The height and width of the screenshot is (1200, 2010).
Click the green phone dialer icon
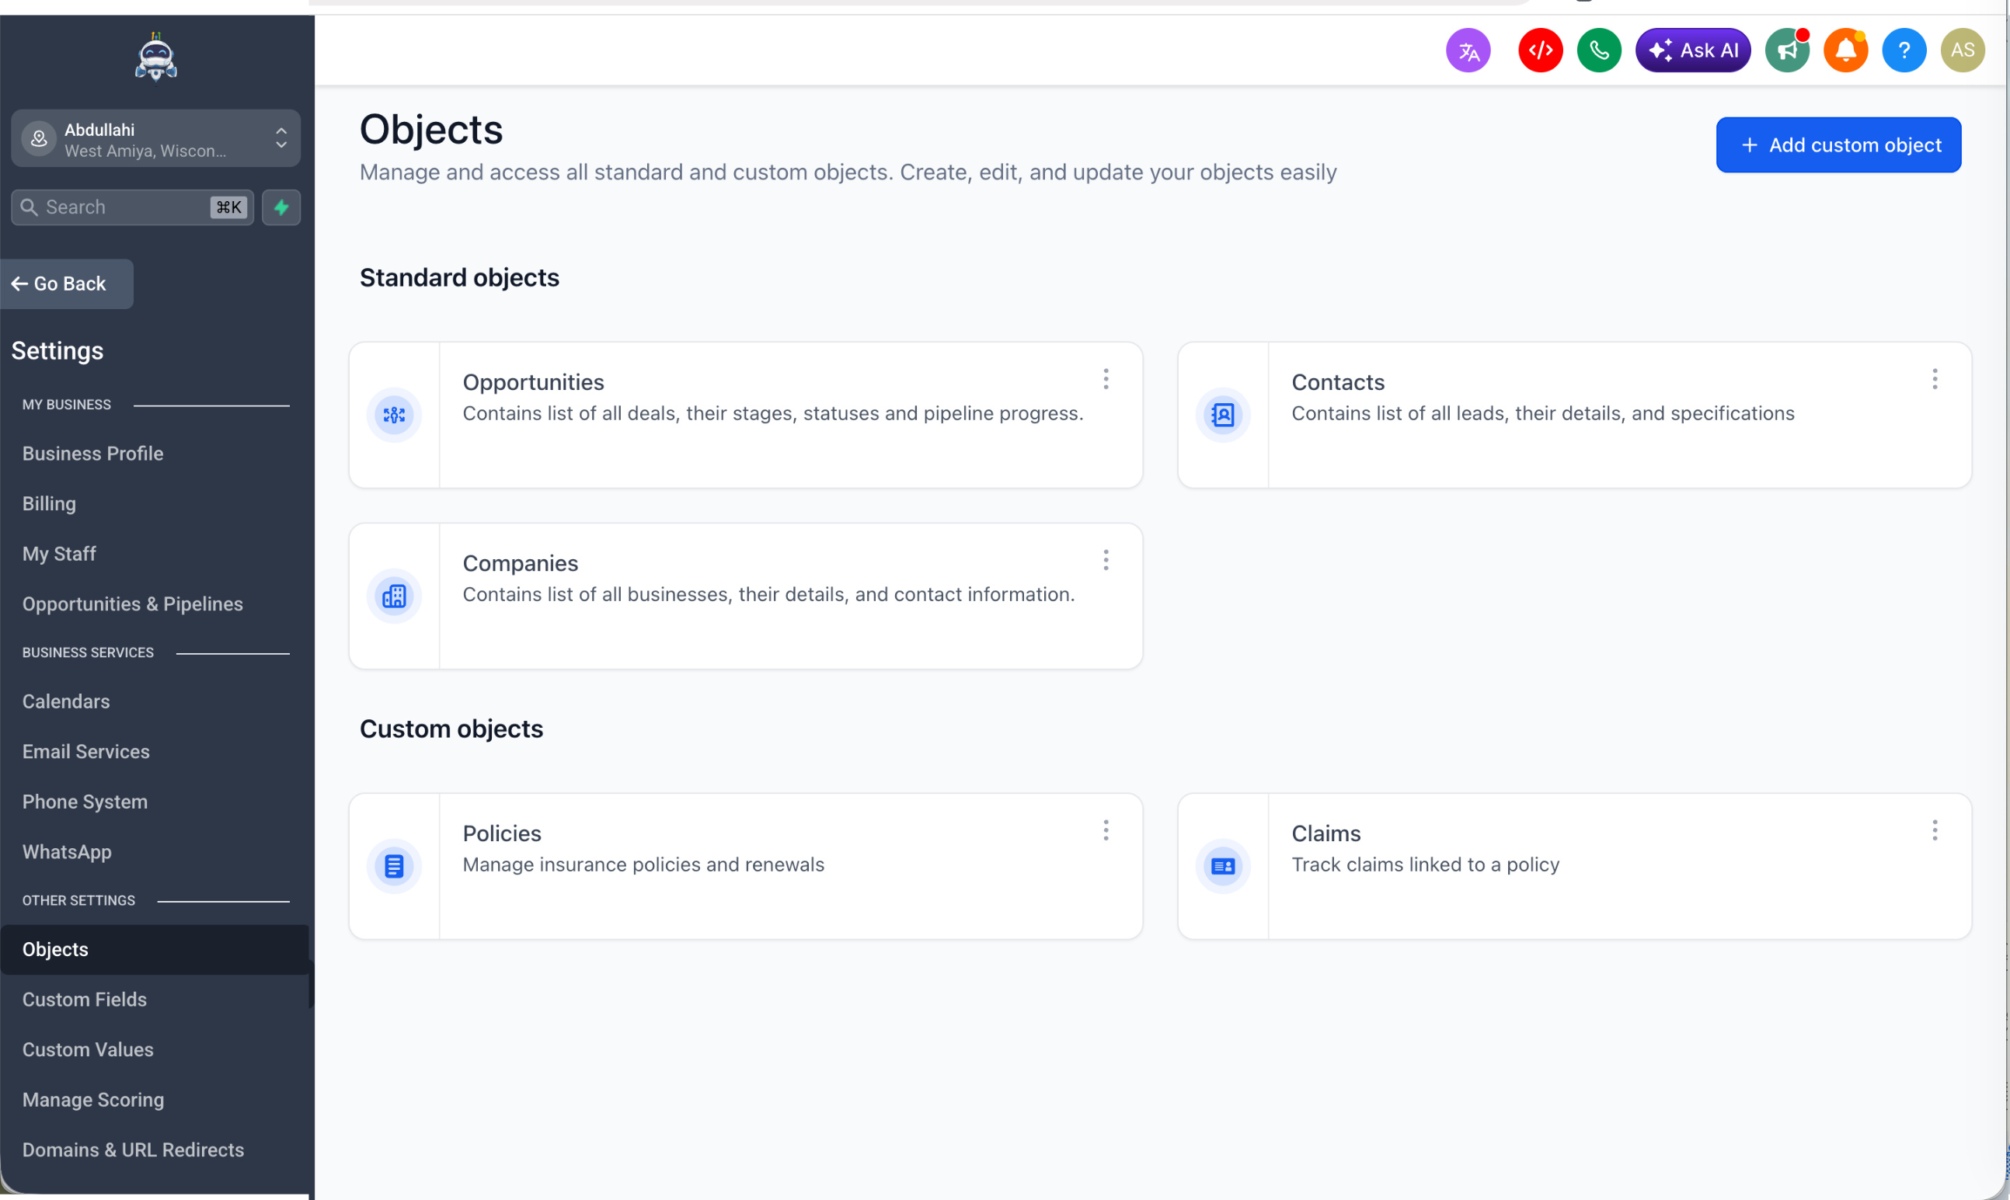pos(1598,50)
